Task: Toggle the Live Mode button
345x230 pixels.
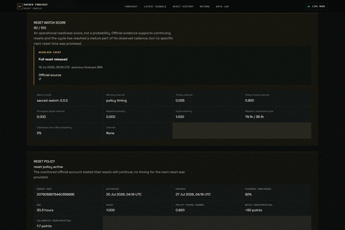Action: [x=317, y=6]
